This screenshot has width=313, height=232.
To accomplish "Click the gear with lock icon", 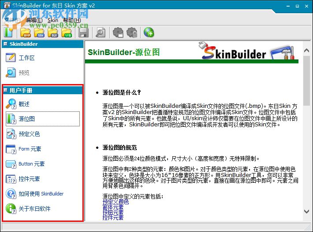I will click(x=132, y=32).
